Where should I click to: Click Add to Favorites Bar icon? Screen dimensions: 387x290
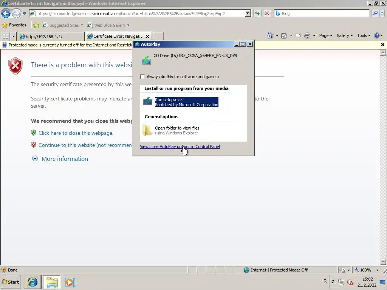36,25
